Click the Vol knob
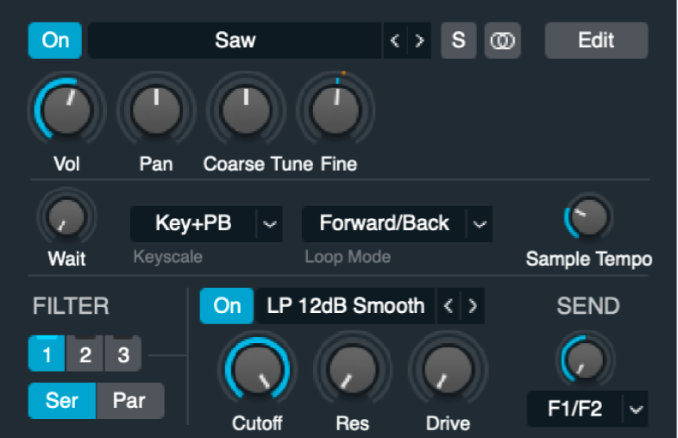This screenshot has height=438, width=678. (x=66, y=109)
